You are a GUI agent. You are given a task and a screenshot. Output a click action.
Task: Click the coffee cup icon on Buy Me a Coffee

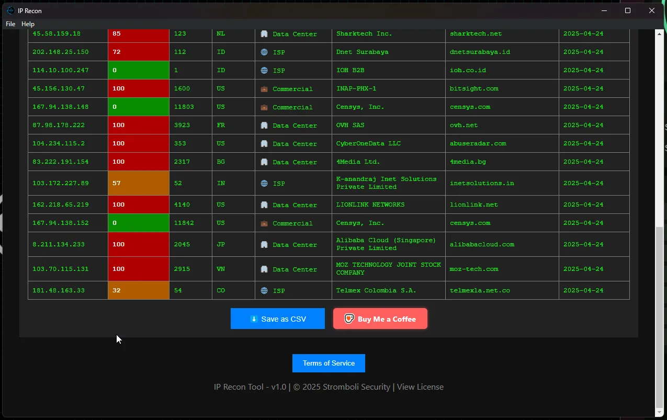pyautogui.click(x=349, y=319)
